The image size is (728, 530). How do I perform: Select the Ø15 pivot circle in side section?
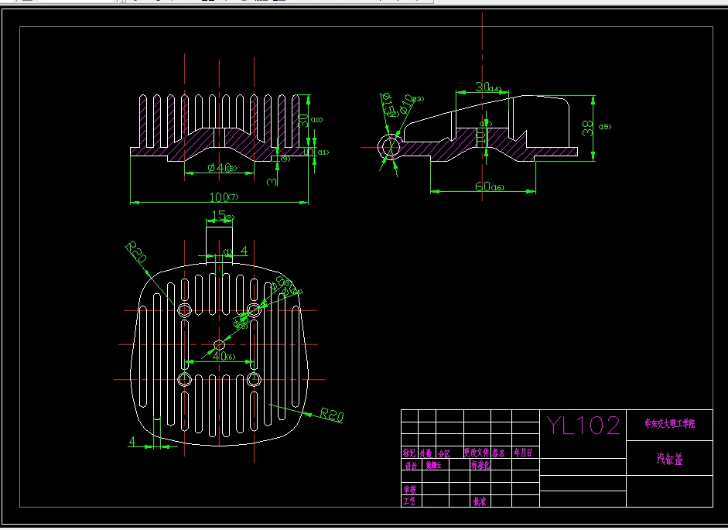[x=391, y=147]
